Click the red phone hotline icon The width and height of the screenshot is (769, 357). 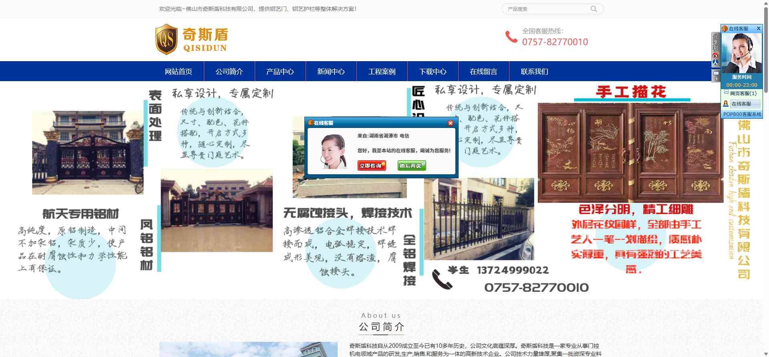511,37
